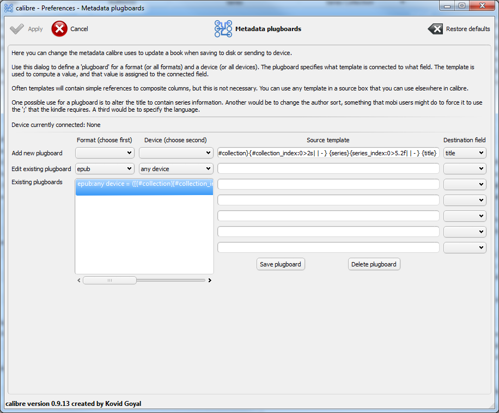499x413 pixels.
Task: Click the Apply checkmark icon
Action: coord(17,29)
